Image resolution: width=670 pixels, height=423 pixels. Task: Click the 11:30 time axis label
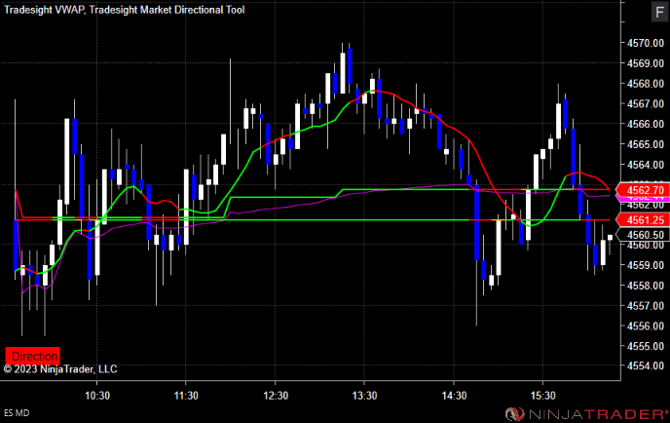click(186, 396)
